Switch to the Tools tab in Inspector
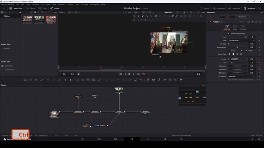264x148 pixels. [227, 17]
